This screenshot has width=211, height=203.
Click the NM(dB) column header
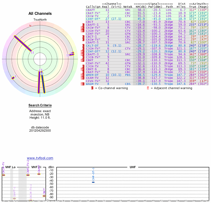coord(139,7)
